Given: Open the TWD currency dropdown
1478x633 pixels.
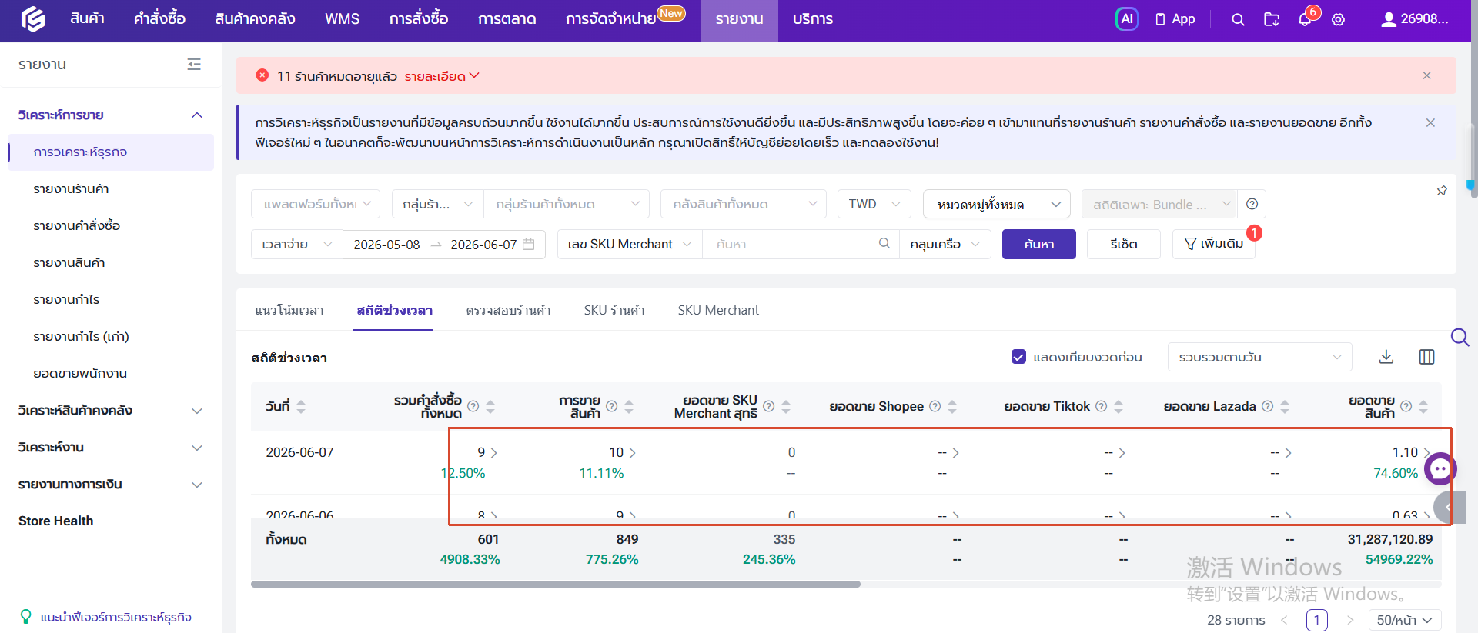Looking at the screenshot, I should (874, 204).
